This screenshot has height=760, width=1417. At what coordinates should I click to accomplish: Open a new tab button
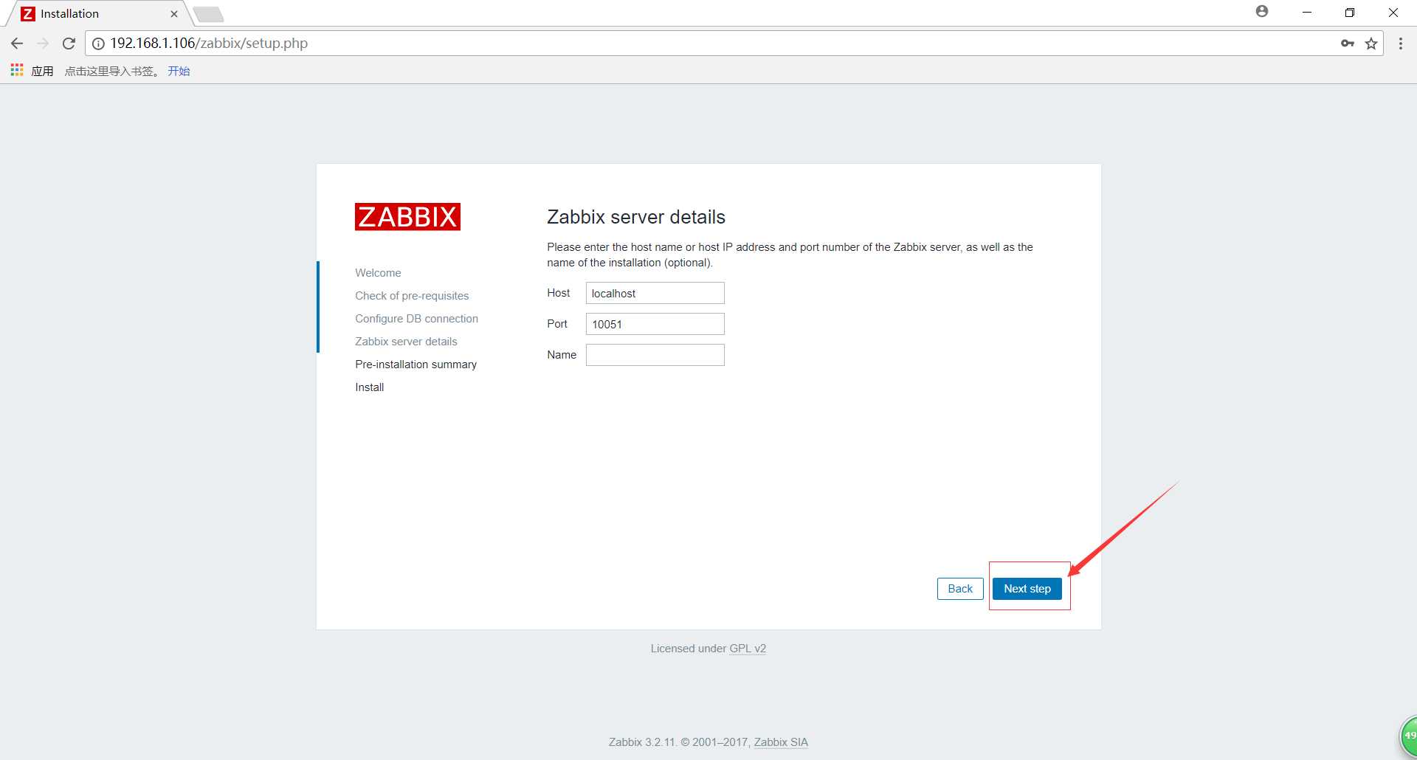click(x=209, y=14)
